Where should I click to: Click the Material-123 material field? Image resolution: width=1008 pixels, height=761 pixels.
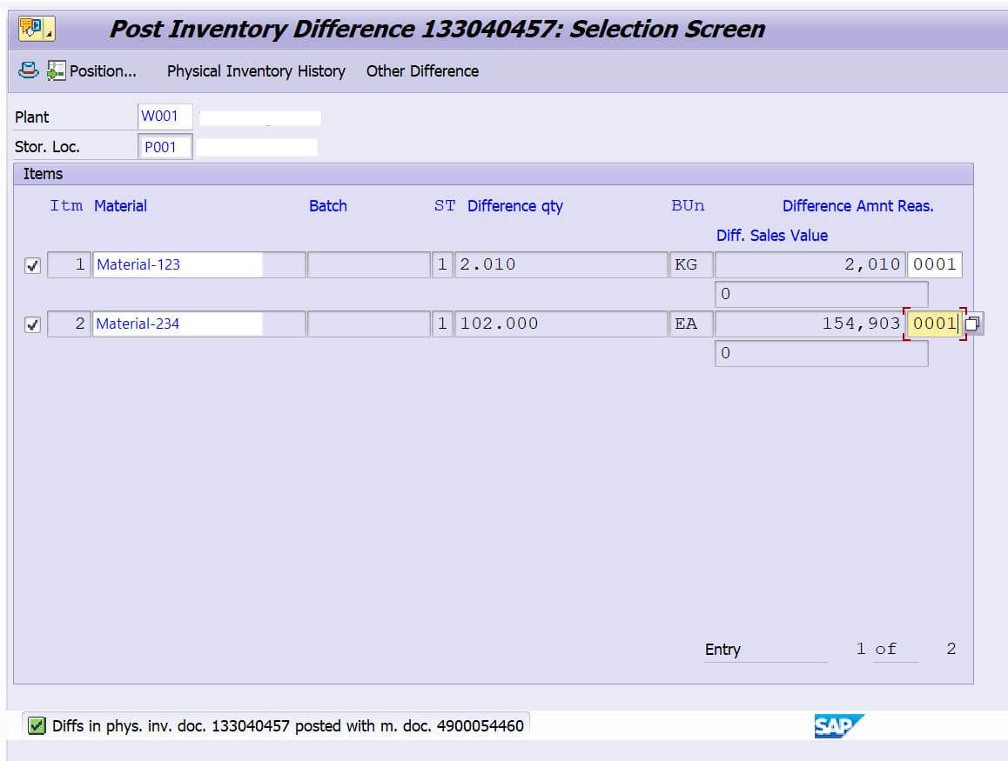point(178,264)
